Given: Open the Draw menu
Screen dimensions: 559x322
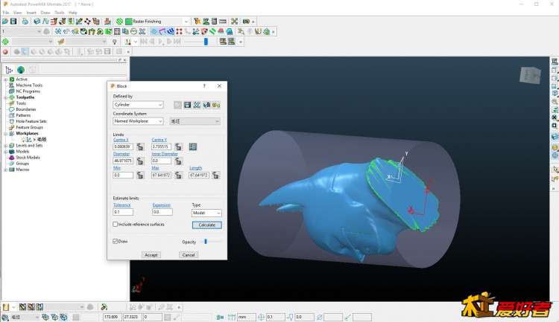Looking at the screenshot, I should pyautogui.click(x=45, y=13).
